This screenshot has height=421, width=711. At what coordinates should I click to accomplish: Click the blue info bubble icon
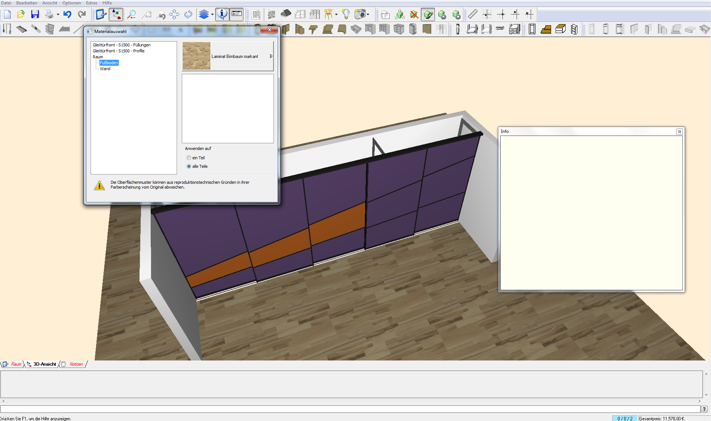(x=222, y=14)
